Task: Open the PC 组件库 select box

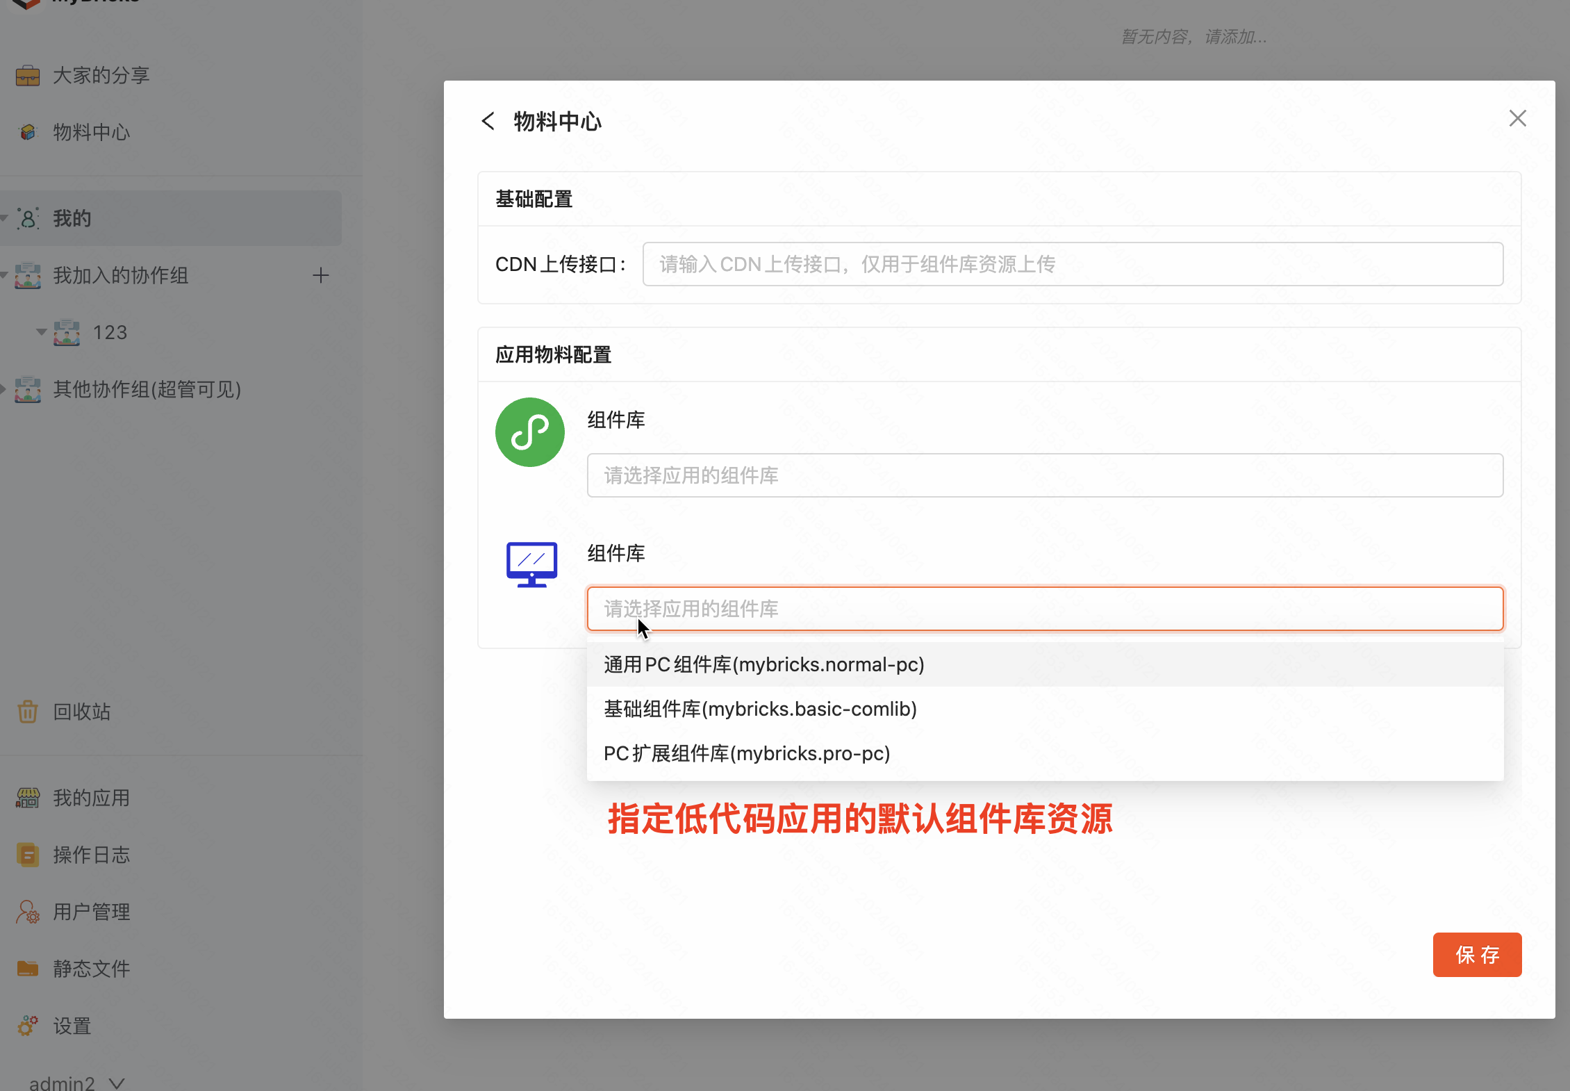Action: (x=1045, y=609)
